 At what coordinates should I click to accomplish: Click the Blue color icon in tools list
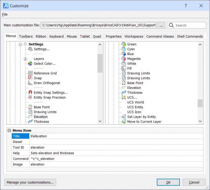click(124, 54)
